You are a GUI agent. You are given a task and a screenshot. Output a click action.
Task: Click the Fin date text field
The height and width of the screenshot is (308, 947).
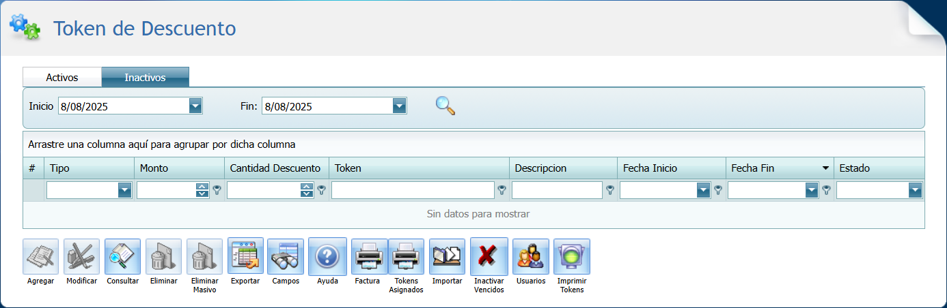pos(327,106)
